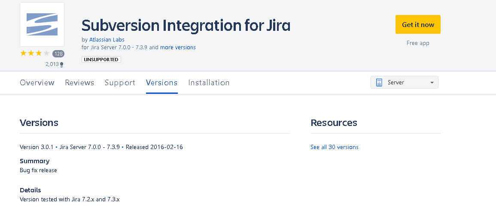Go to the Support tab

pyautogui.click(x=120, y=83)
